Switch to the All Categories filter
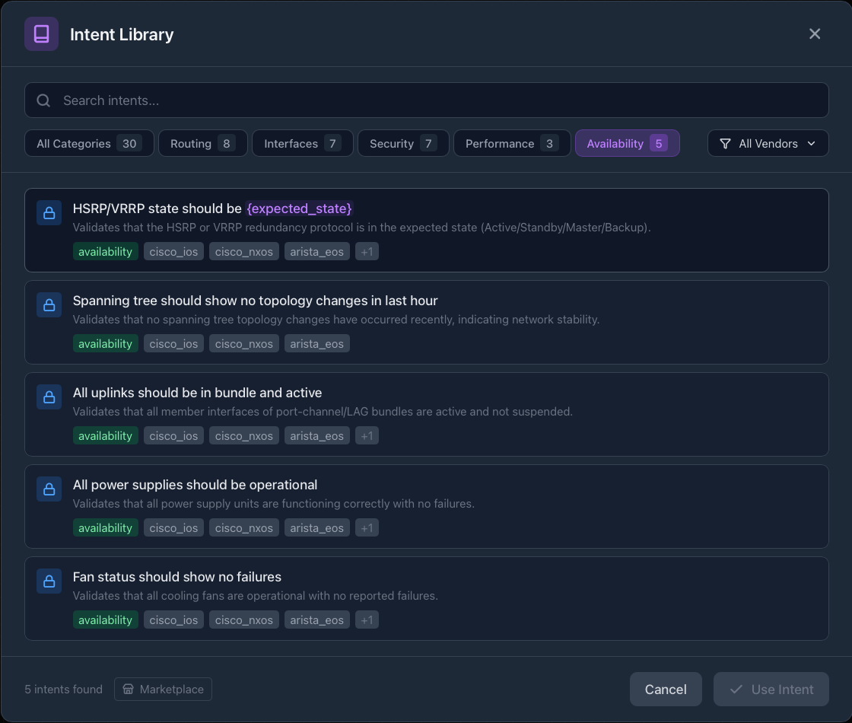Image resolution: width=852 pixels, height=723 pixels. click(89, 143)
